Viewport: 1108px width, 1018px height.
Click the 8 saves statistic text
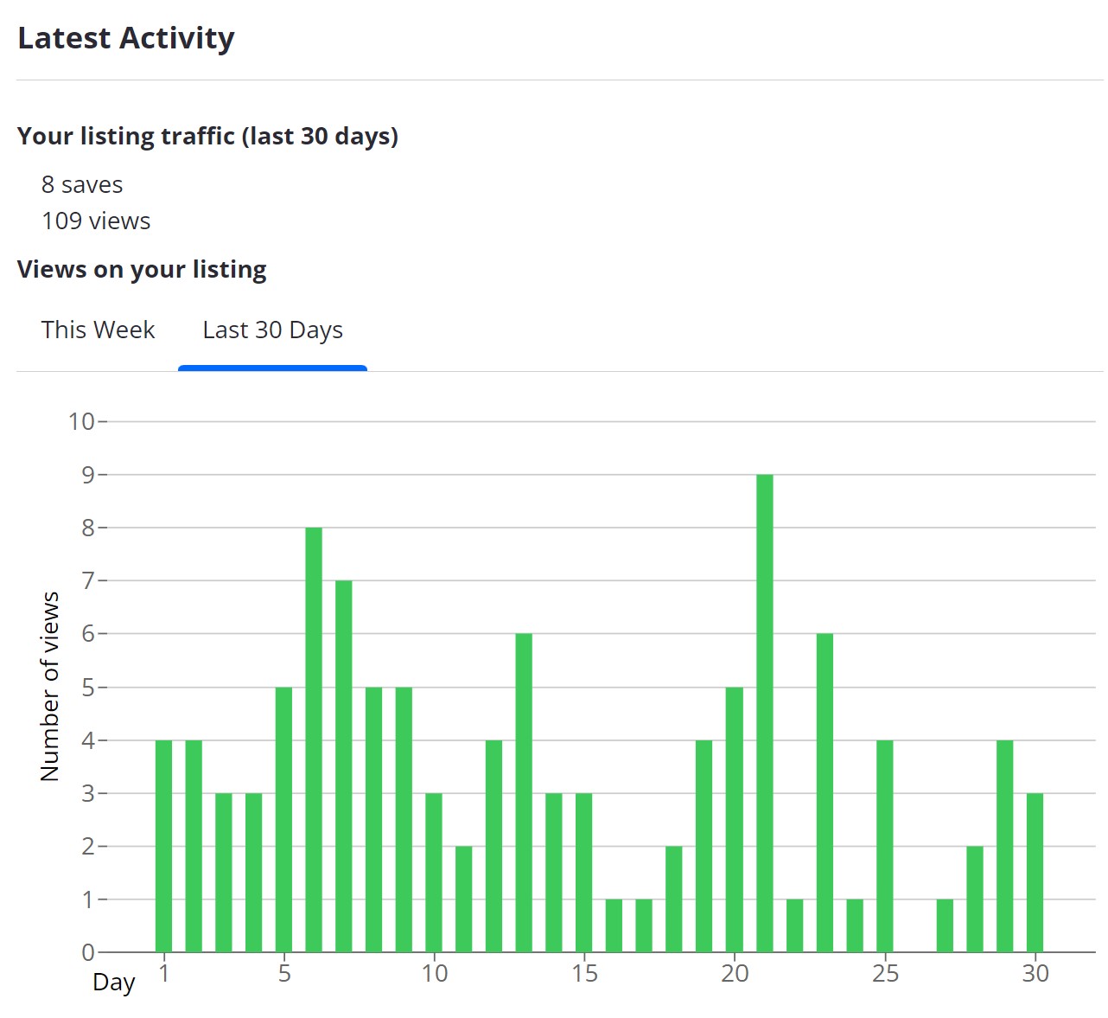coord(82,185)
